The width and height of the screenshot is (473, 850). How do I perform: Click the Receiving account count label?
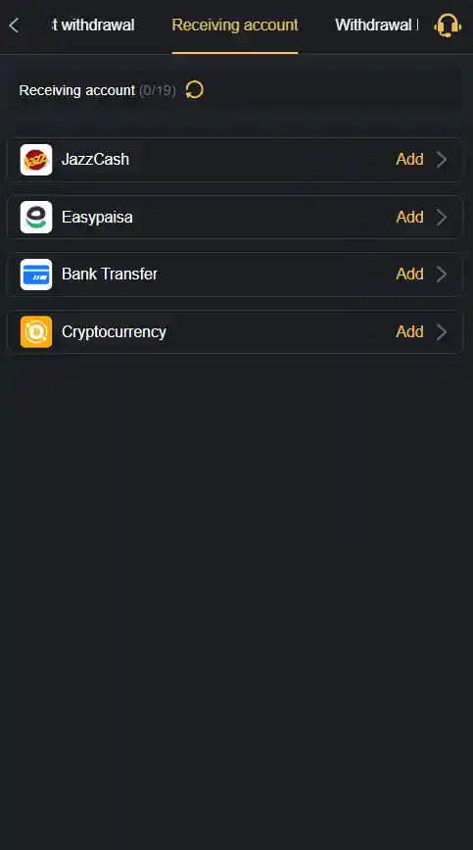click(x=97, y=90)
